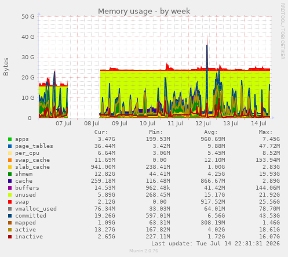Click the 'swap_cache' legend label
The width and height of the screenshot is (288, 257).
click(x=32, y=160)
